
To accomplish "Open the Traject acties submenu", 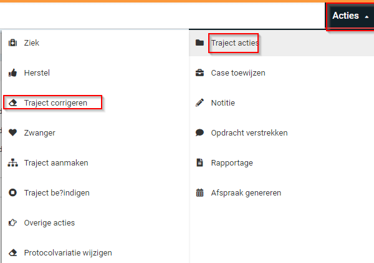I will click(234, 43).
